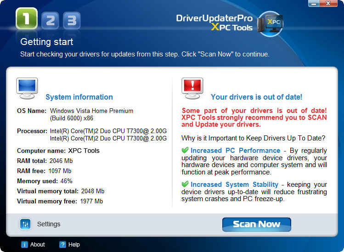Open the About link

point(38,244)
